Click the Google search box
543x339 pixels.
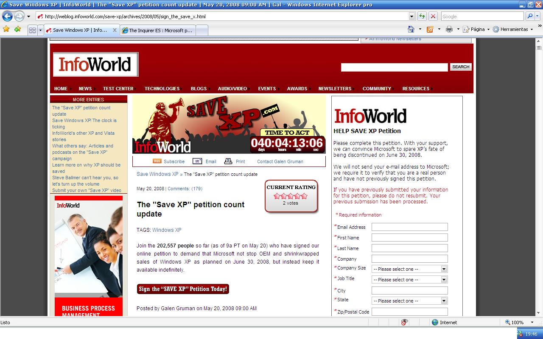[482, 17]
